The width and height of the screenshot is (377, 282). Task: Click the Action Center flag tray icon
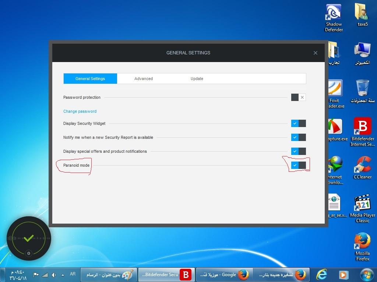[x=36, y=275]
